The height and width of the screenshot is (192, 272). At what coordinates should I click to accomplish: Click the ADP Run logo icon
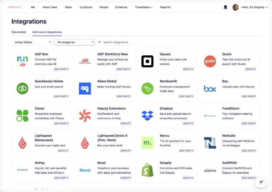click(x=22, y=61)
